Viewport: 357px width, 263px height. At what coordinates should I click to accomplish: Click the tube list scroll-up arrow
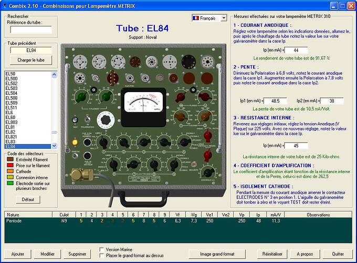click(x=54, y=74)
